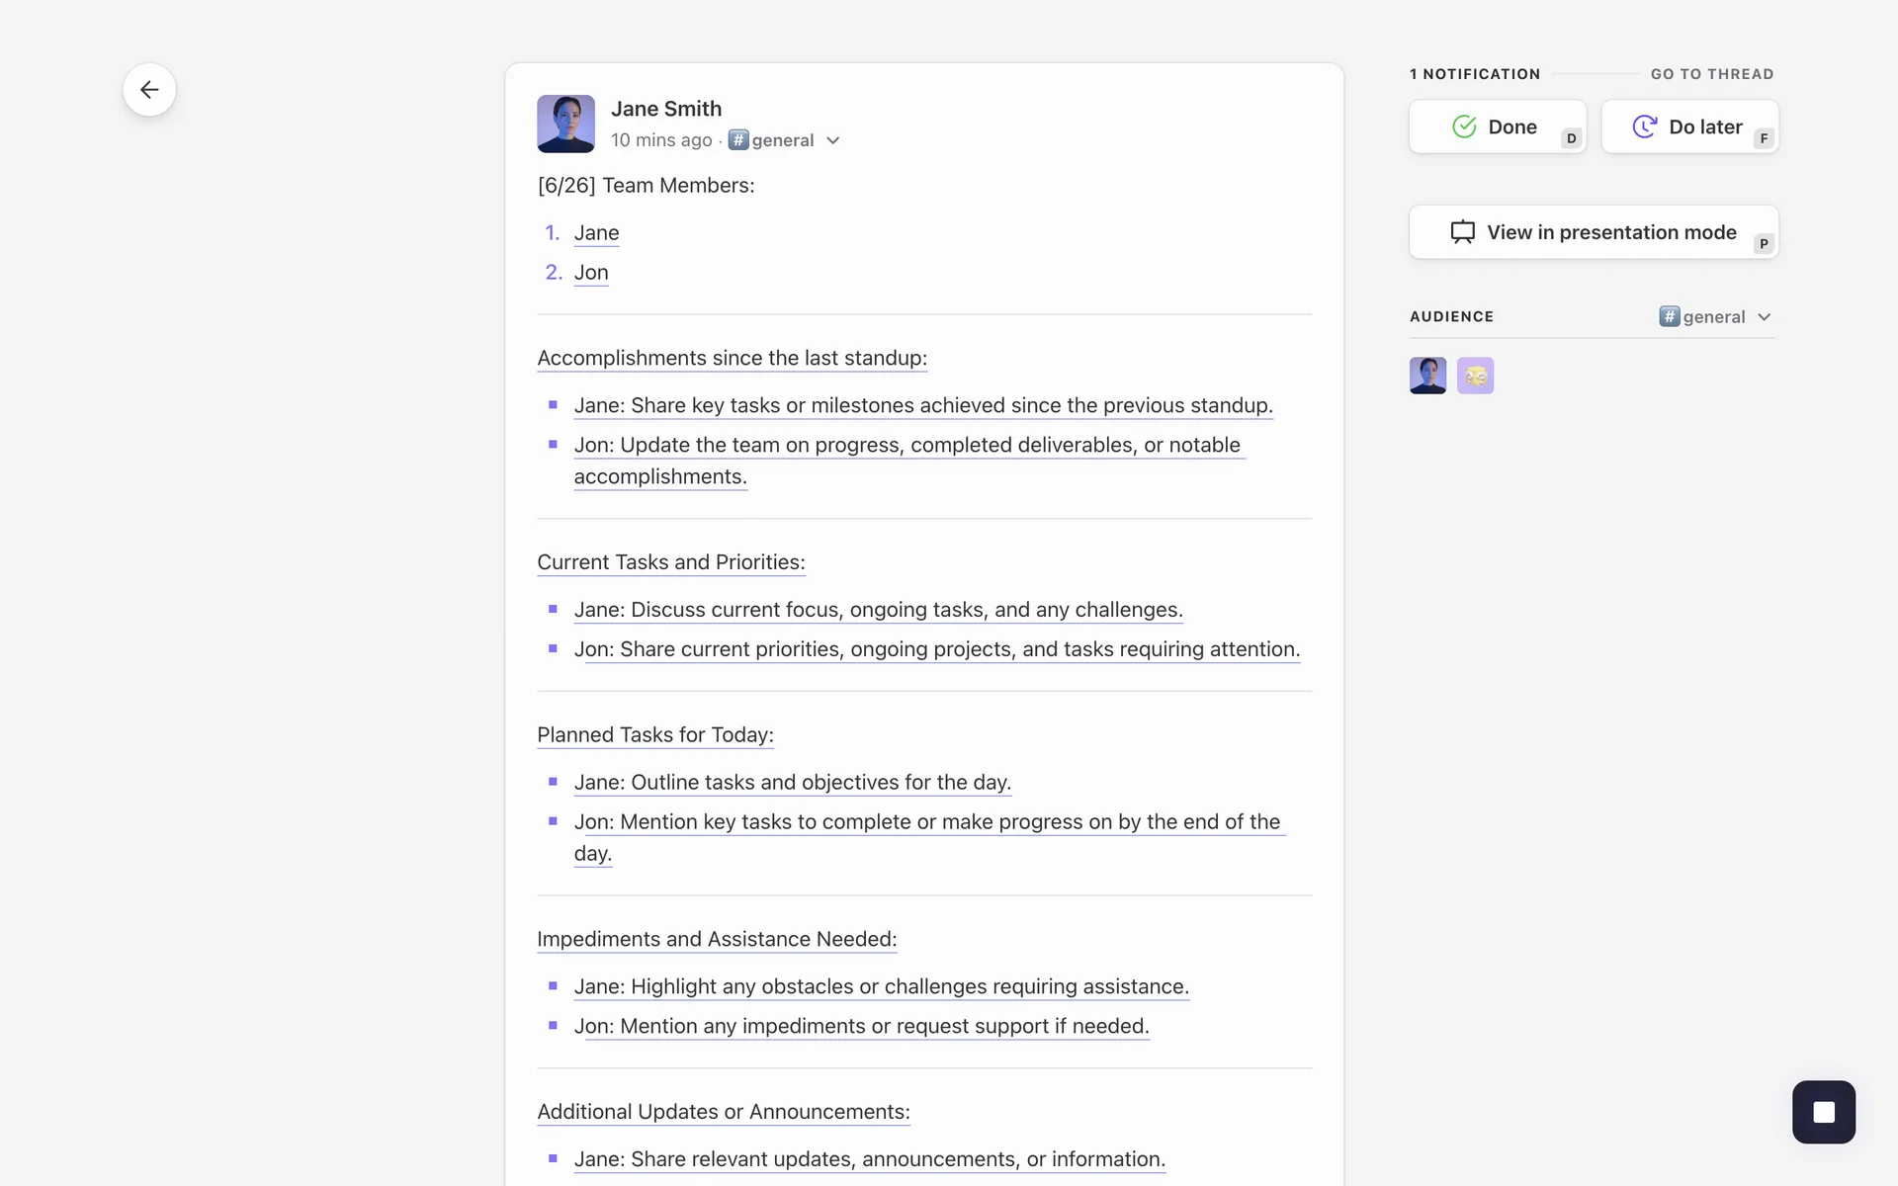Click Jane Smith's profile avatar
Viewport: 1898px width, 1186px height.
(565, 124)
